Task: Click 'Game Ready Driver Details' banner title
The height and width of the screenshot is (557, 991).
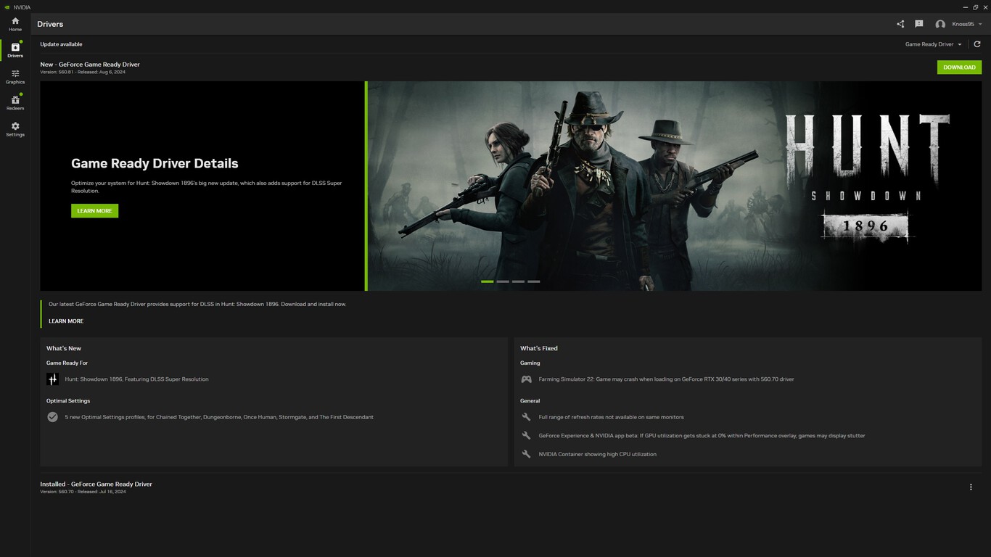Action: (155, 164)
